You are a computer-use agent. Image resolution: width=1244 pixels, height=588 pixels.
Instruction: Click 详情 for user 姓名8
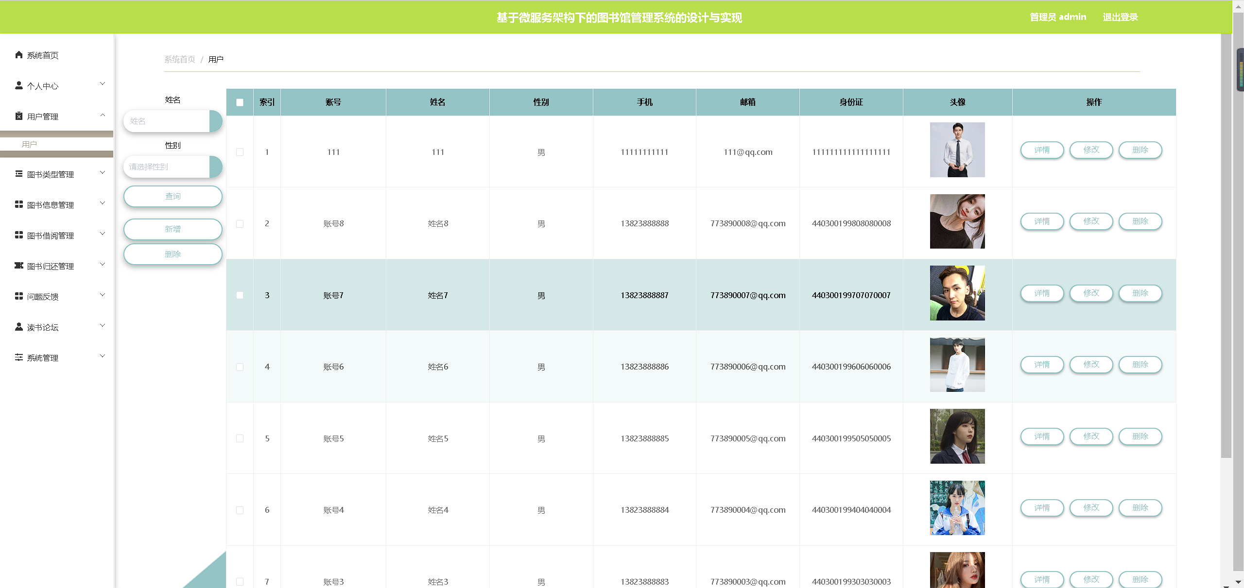click(x=1042, y=221)
